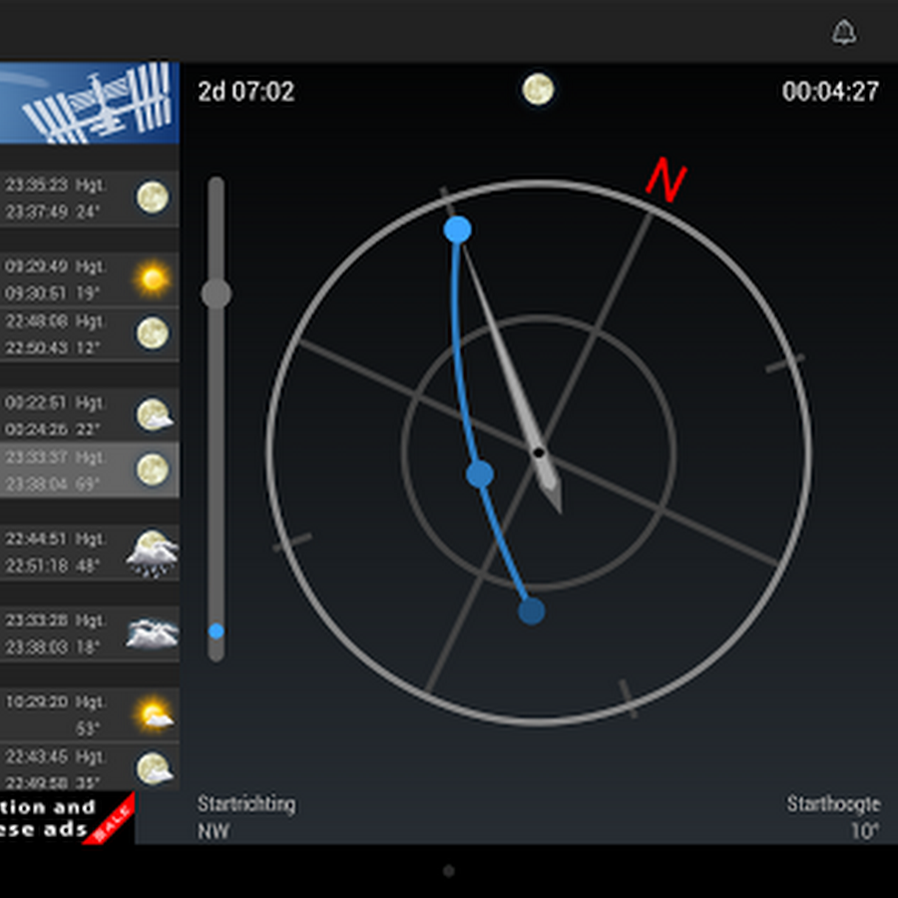Select the red N compass marker
898x898 pixels.
[x=665, y=181]
